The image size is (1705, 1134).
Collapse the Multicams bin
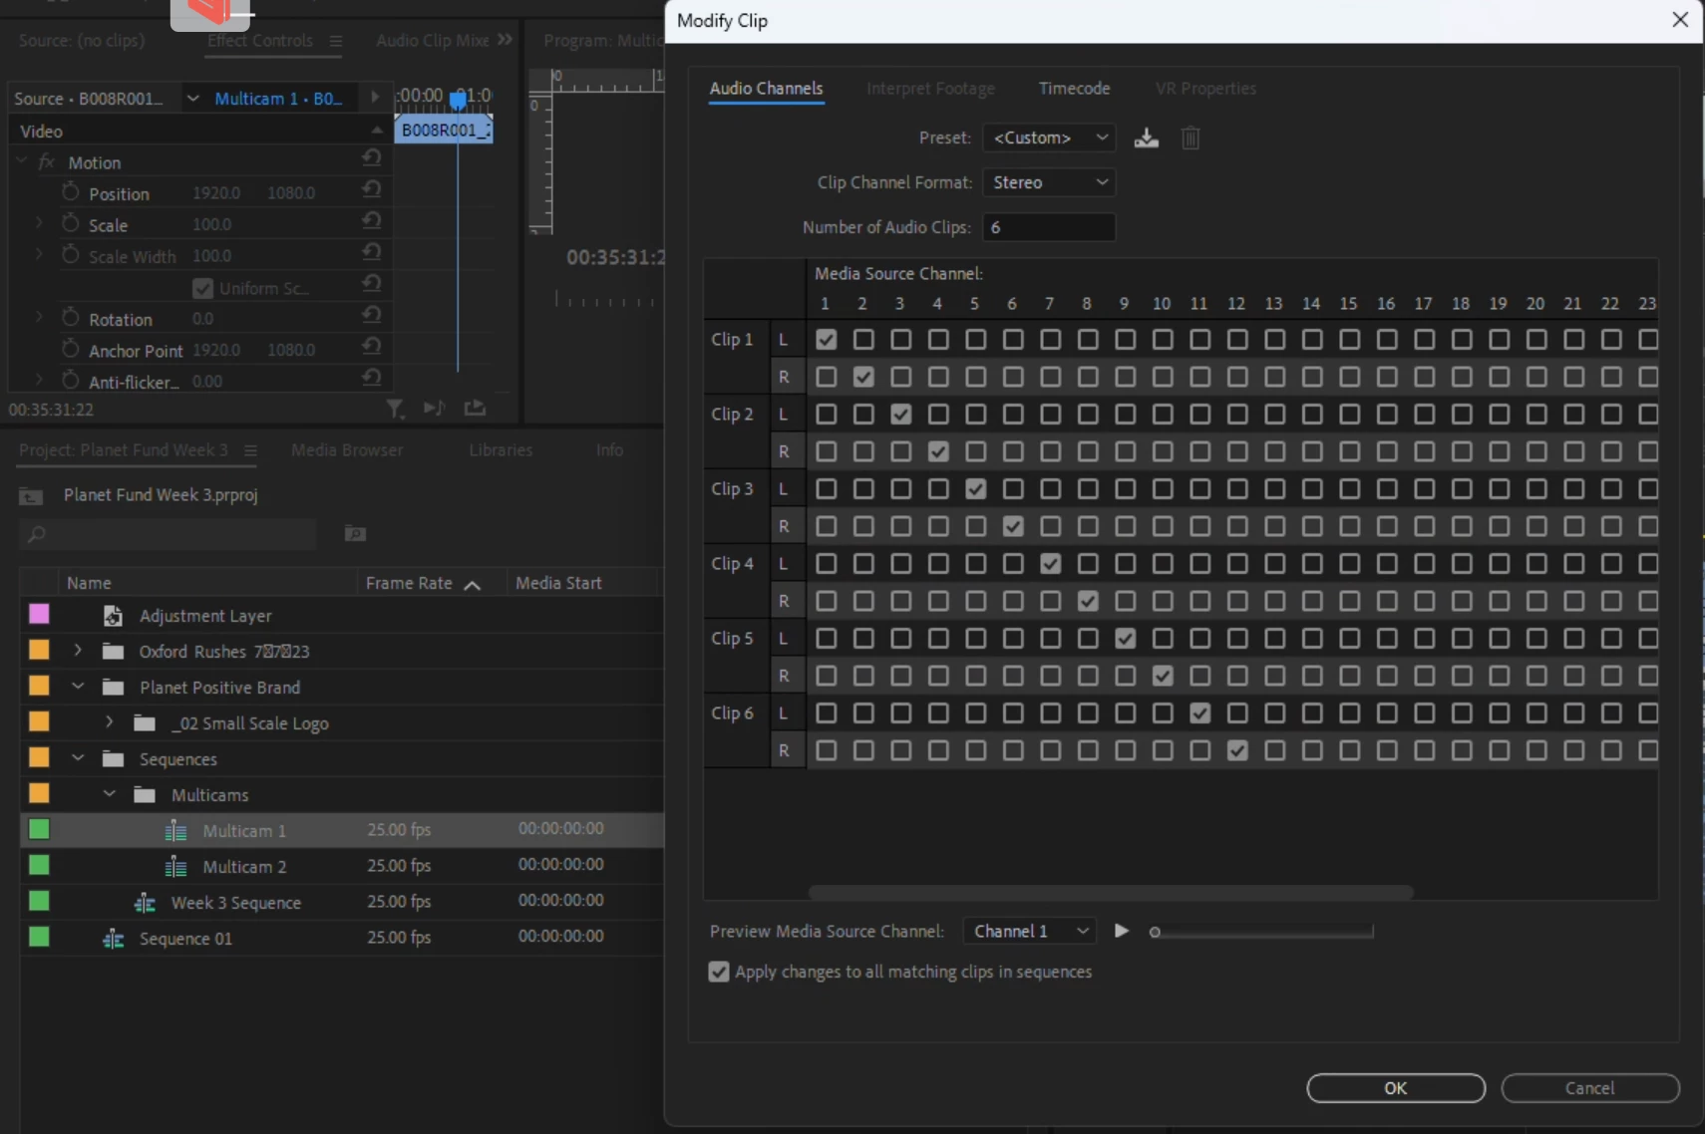click(110, 794)
